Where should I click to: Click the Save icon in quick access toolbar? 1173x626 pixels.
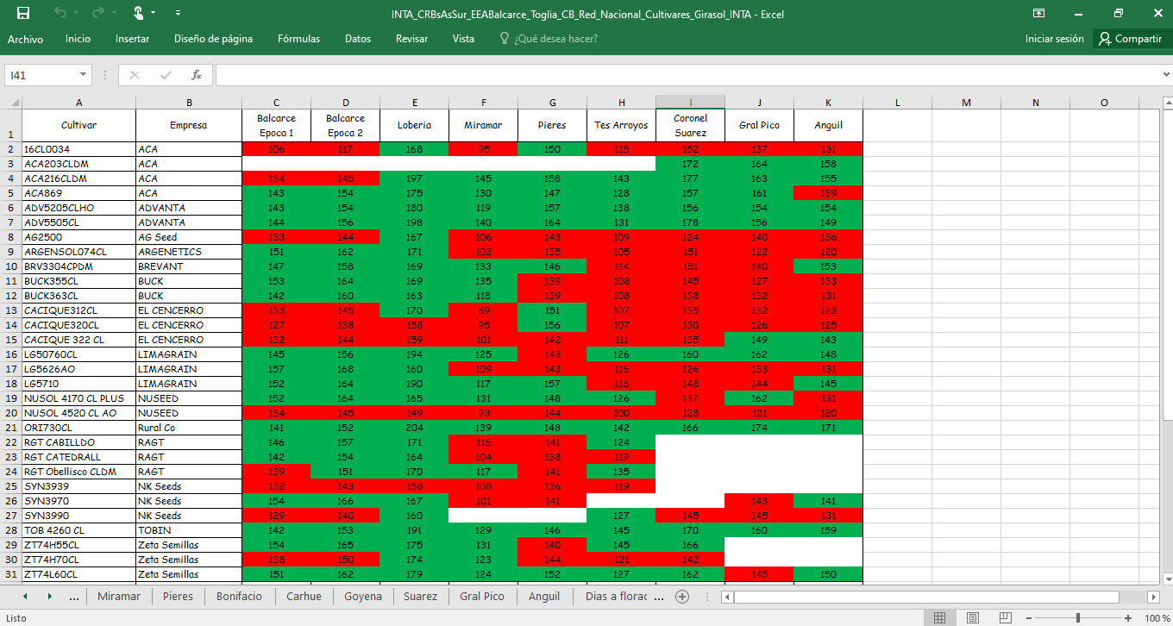point(23,13)
